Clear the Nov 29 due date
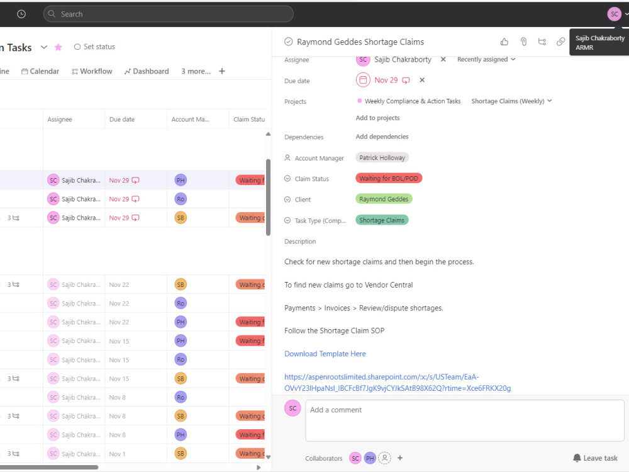Viewport: 629px width, 472px height. (x=422, y=80)
